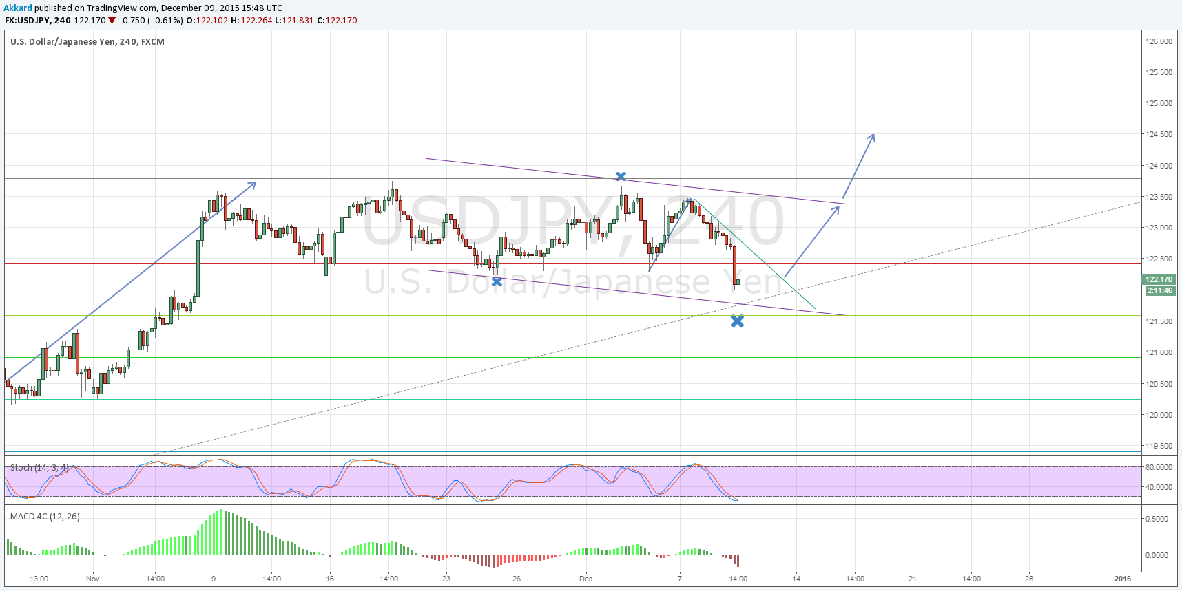Click the Nov date label on time axis
This screenshot has height=591, width=1182.
(93, 579)
